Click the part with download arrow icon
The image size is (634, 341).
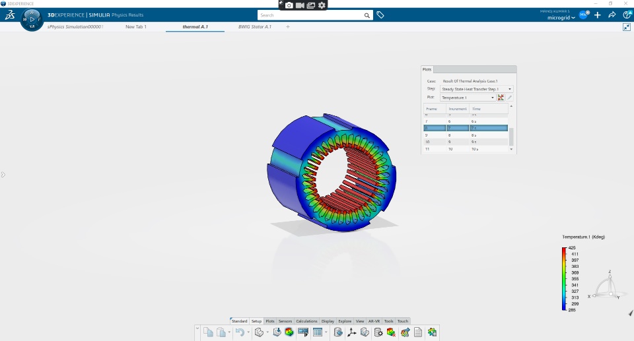pos(277,332)
